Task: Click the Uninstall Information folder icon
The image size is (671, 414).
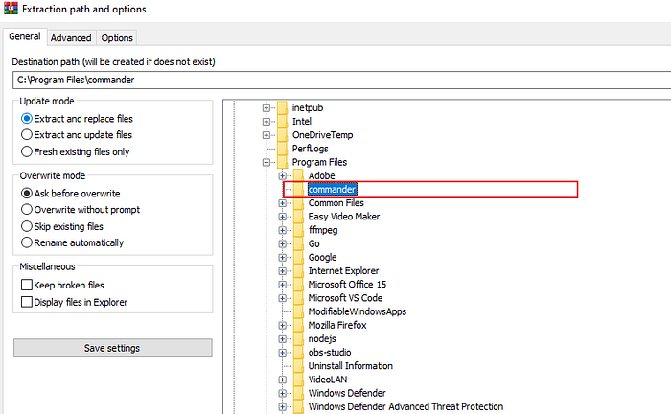Action: coord(299,366)
